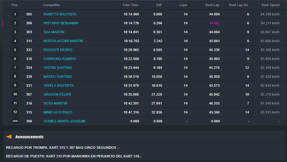The image size is (287, 162).
Task: Click position 12 circle badge
Action: tap(15, 112)
